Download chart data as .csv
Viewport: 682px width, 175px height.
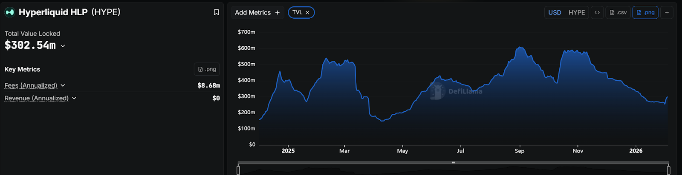[618, 13]
